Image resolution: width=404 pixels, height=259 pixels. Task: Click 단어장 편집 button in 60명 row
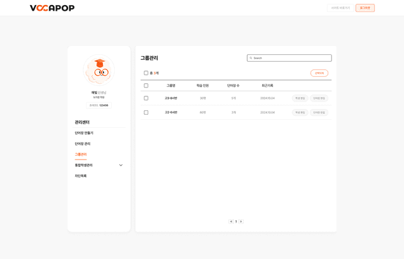319,112
